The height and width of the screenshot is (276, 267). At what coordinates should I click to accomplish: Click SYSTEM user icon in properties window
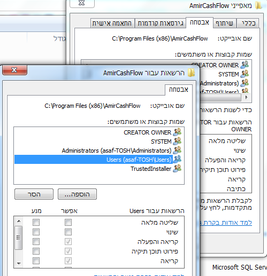point(245,74)
